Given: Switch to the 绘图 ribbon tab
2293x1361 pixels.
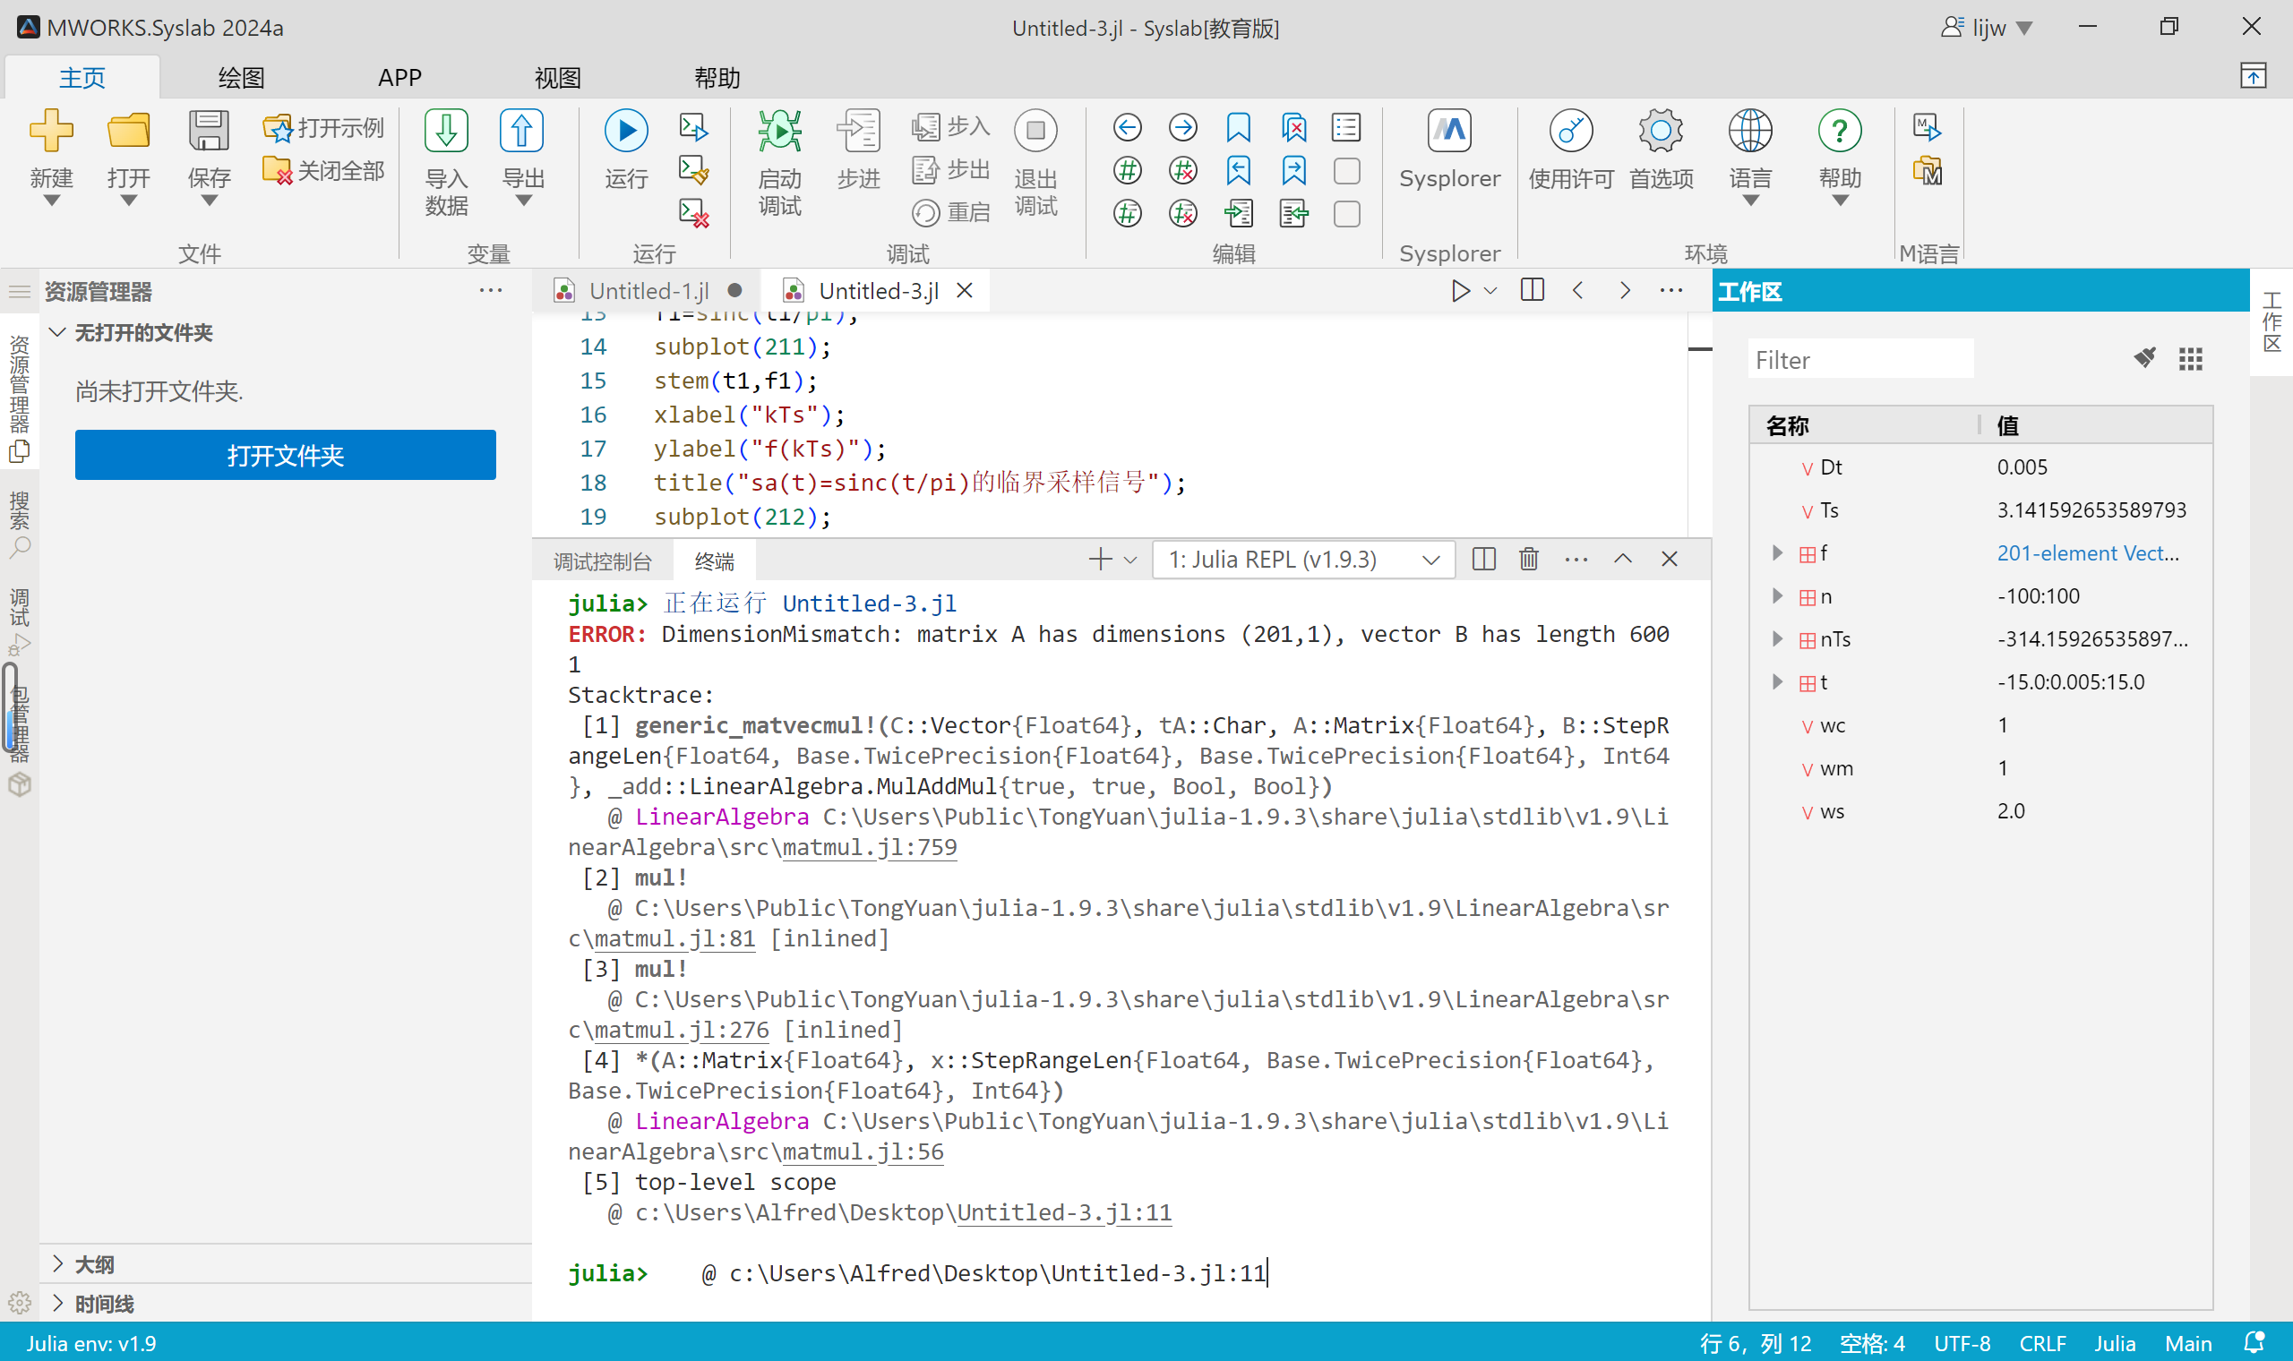Looking at the screenshot, I should 240,78.
